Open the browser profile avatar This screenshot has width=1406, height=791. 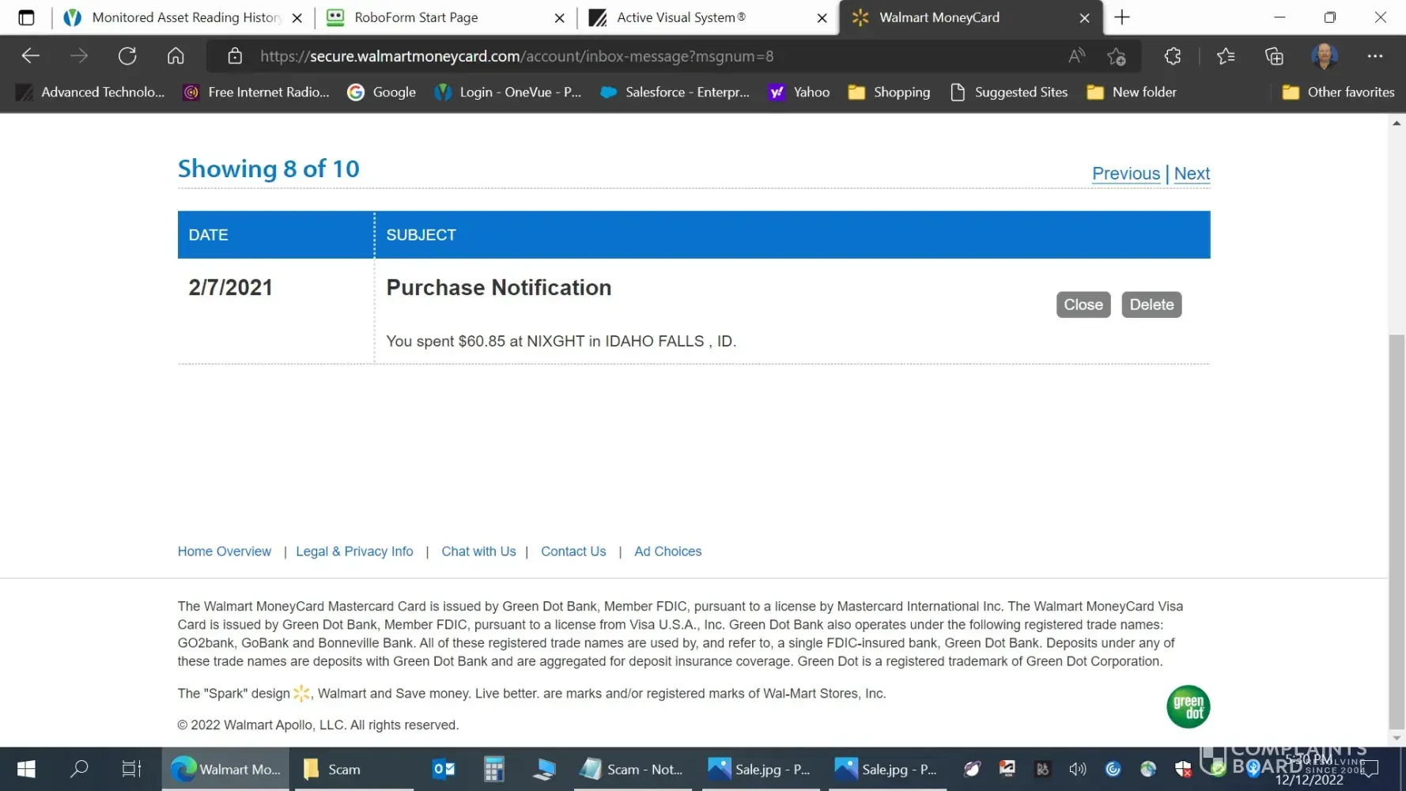coord(1325,56)
